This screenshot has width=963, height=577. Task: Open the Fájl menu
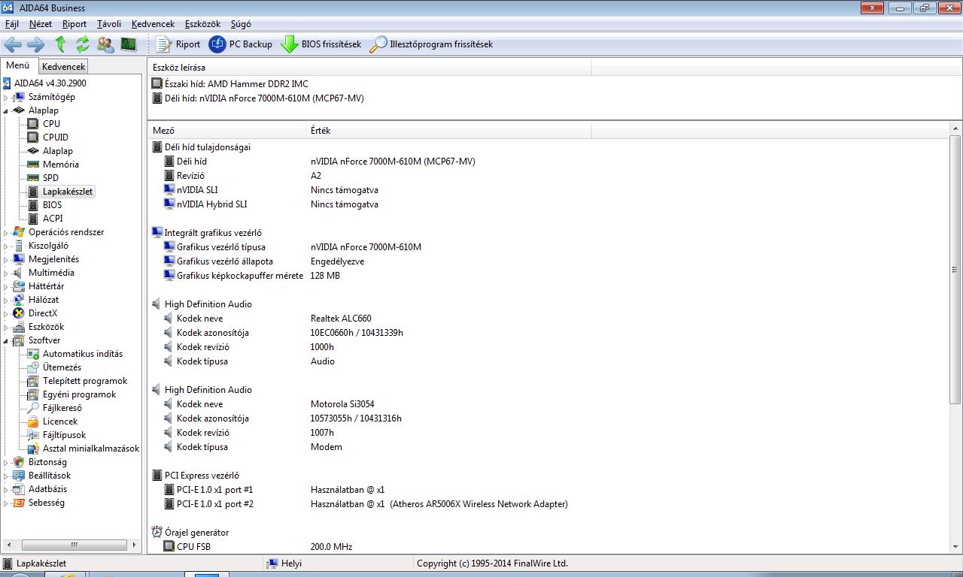(12, 24)
